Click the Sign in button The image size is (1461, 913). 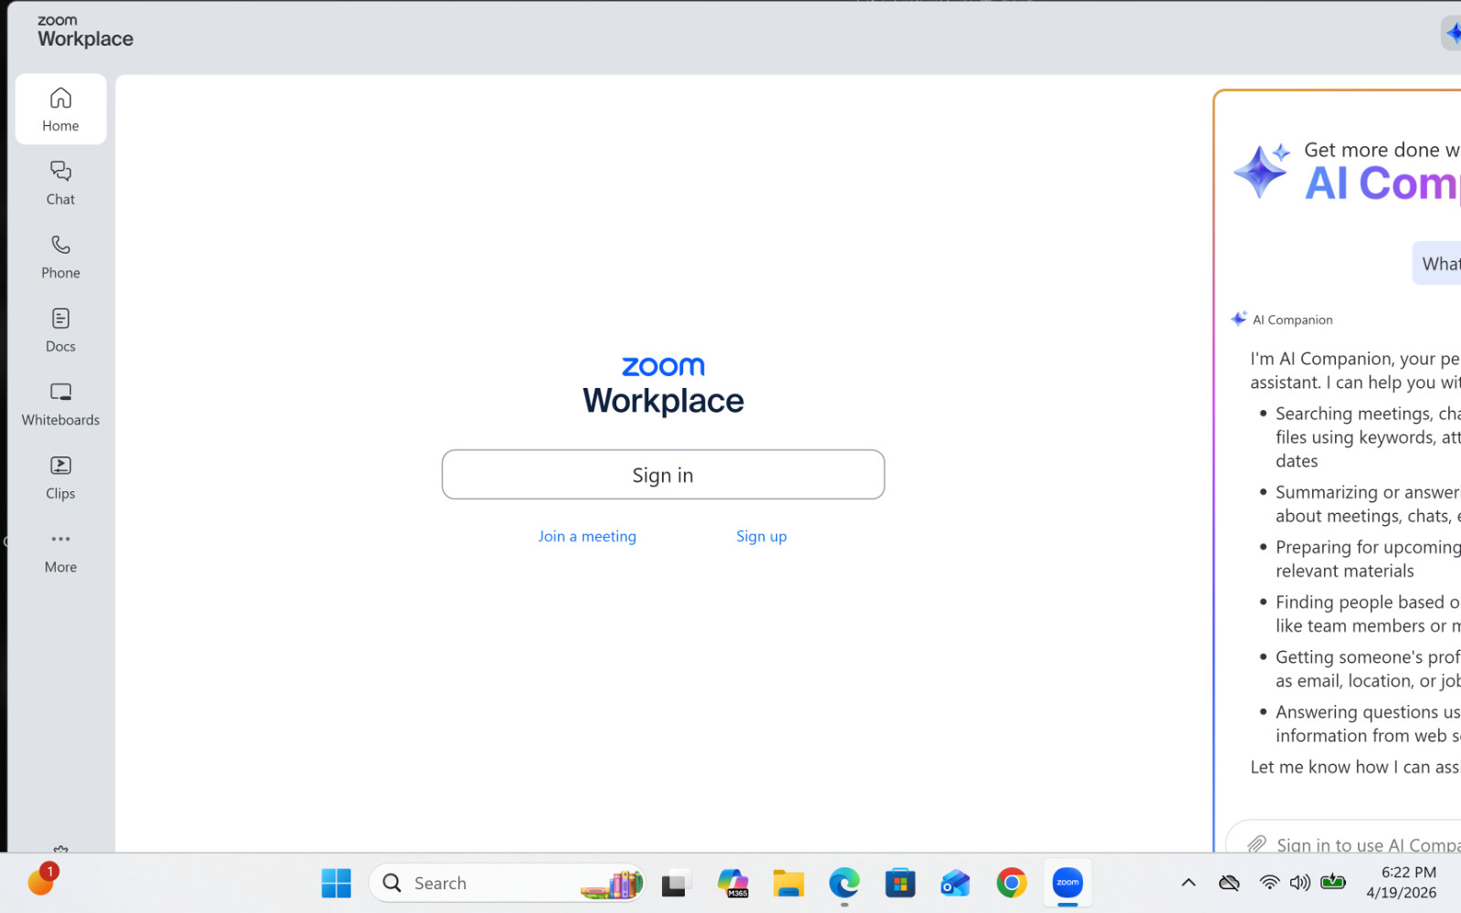click(663, 475)
